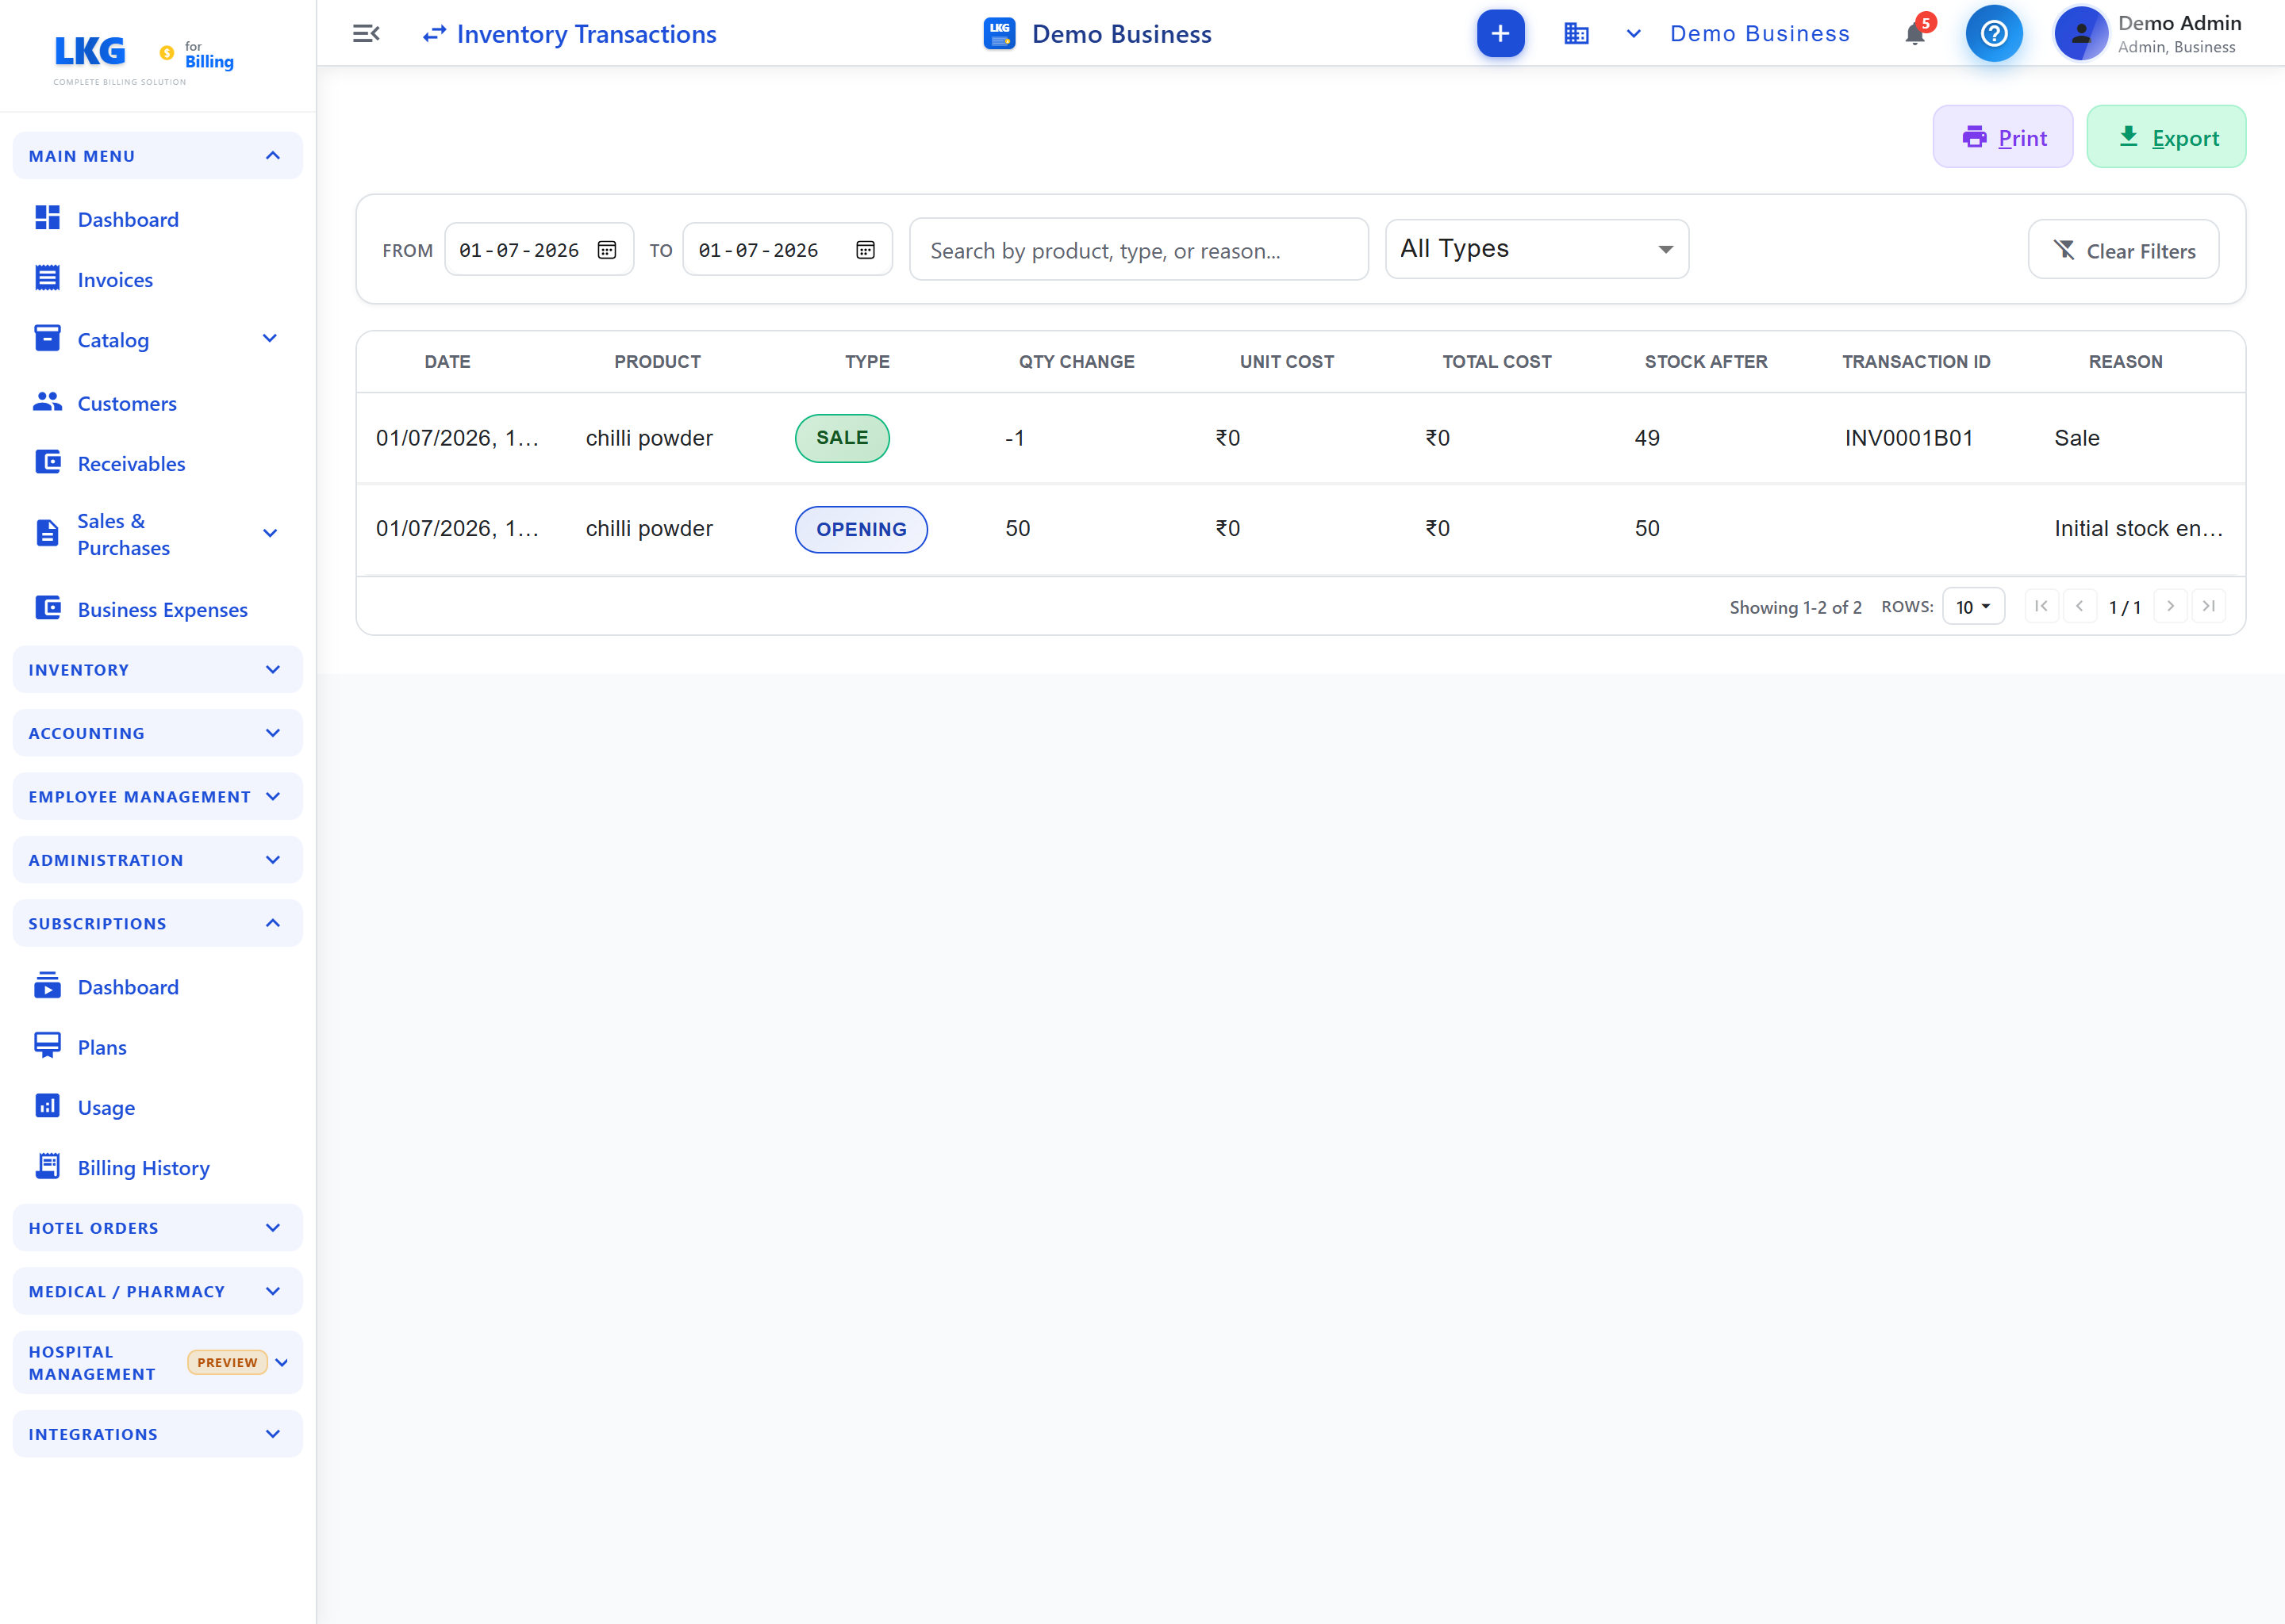Go to last page of table
The height and width of the screenshot is (1624, 2285).
click(x=2208, y=606)
